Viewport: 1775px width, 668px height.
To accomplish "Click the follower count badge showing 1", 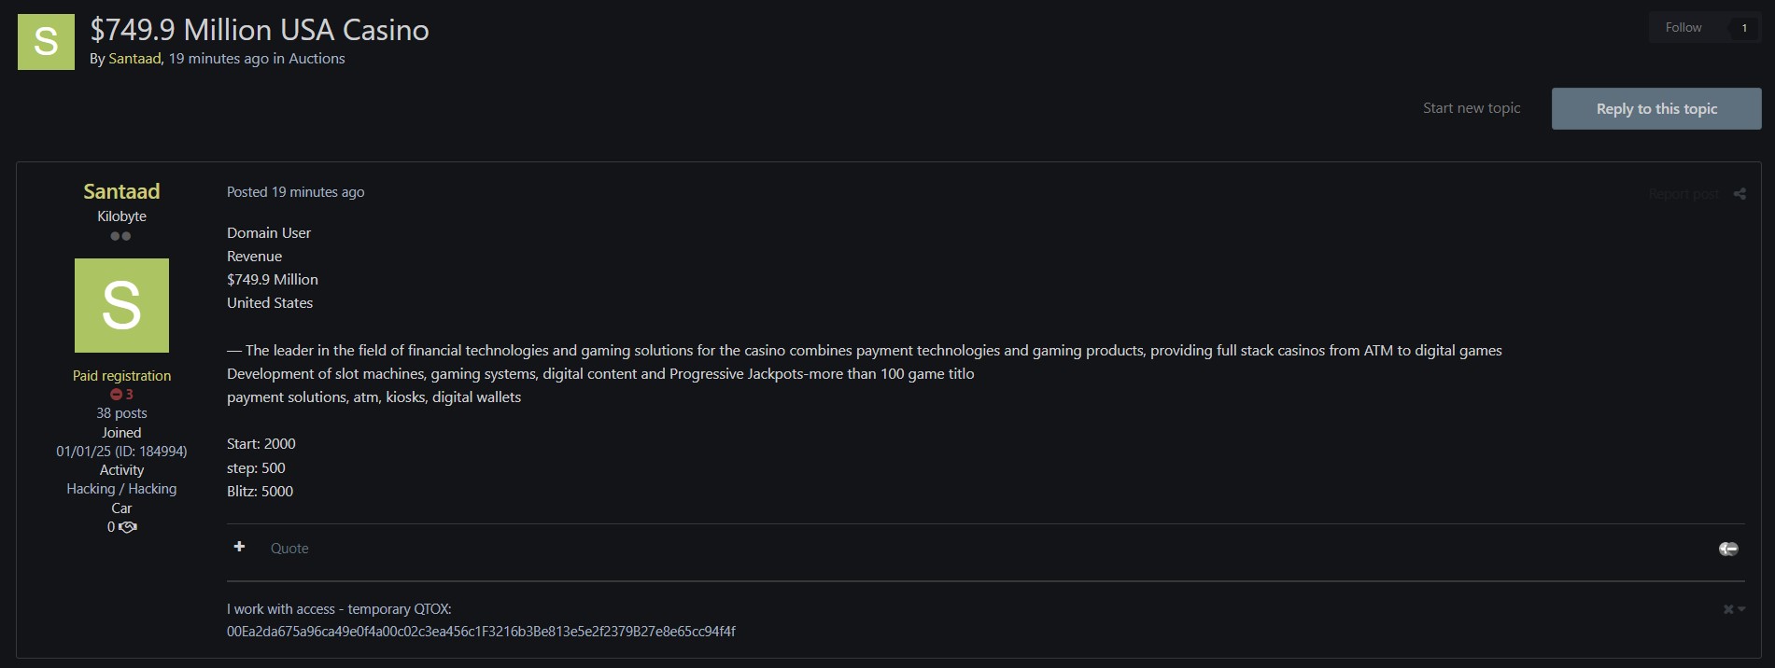I will click(x=1743, y=28).
